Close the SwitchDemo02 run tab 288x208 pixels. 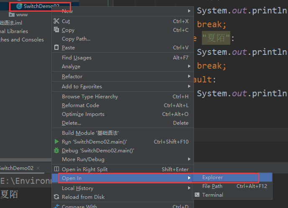tap(38, 168)
